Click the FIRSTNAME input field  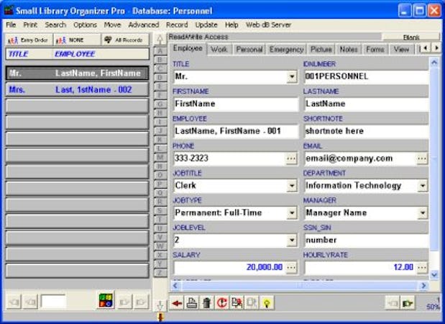[236, 104]
